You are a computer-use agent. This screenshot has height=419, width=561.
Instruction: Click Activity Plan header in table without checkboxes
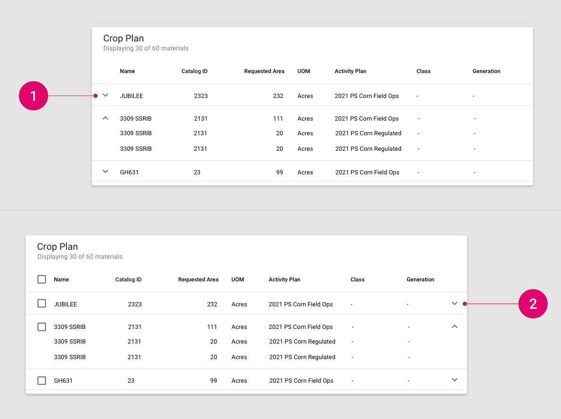coord(350,71)
